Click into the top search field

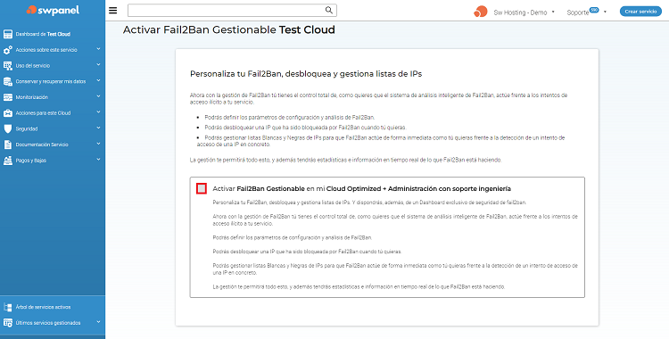tap(227, 10)
